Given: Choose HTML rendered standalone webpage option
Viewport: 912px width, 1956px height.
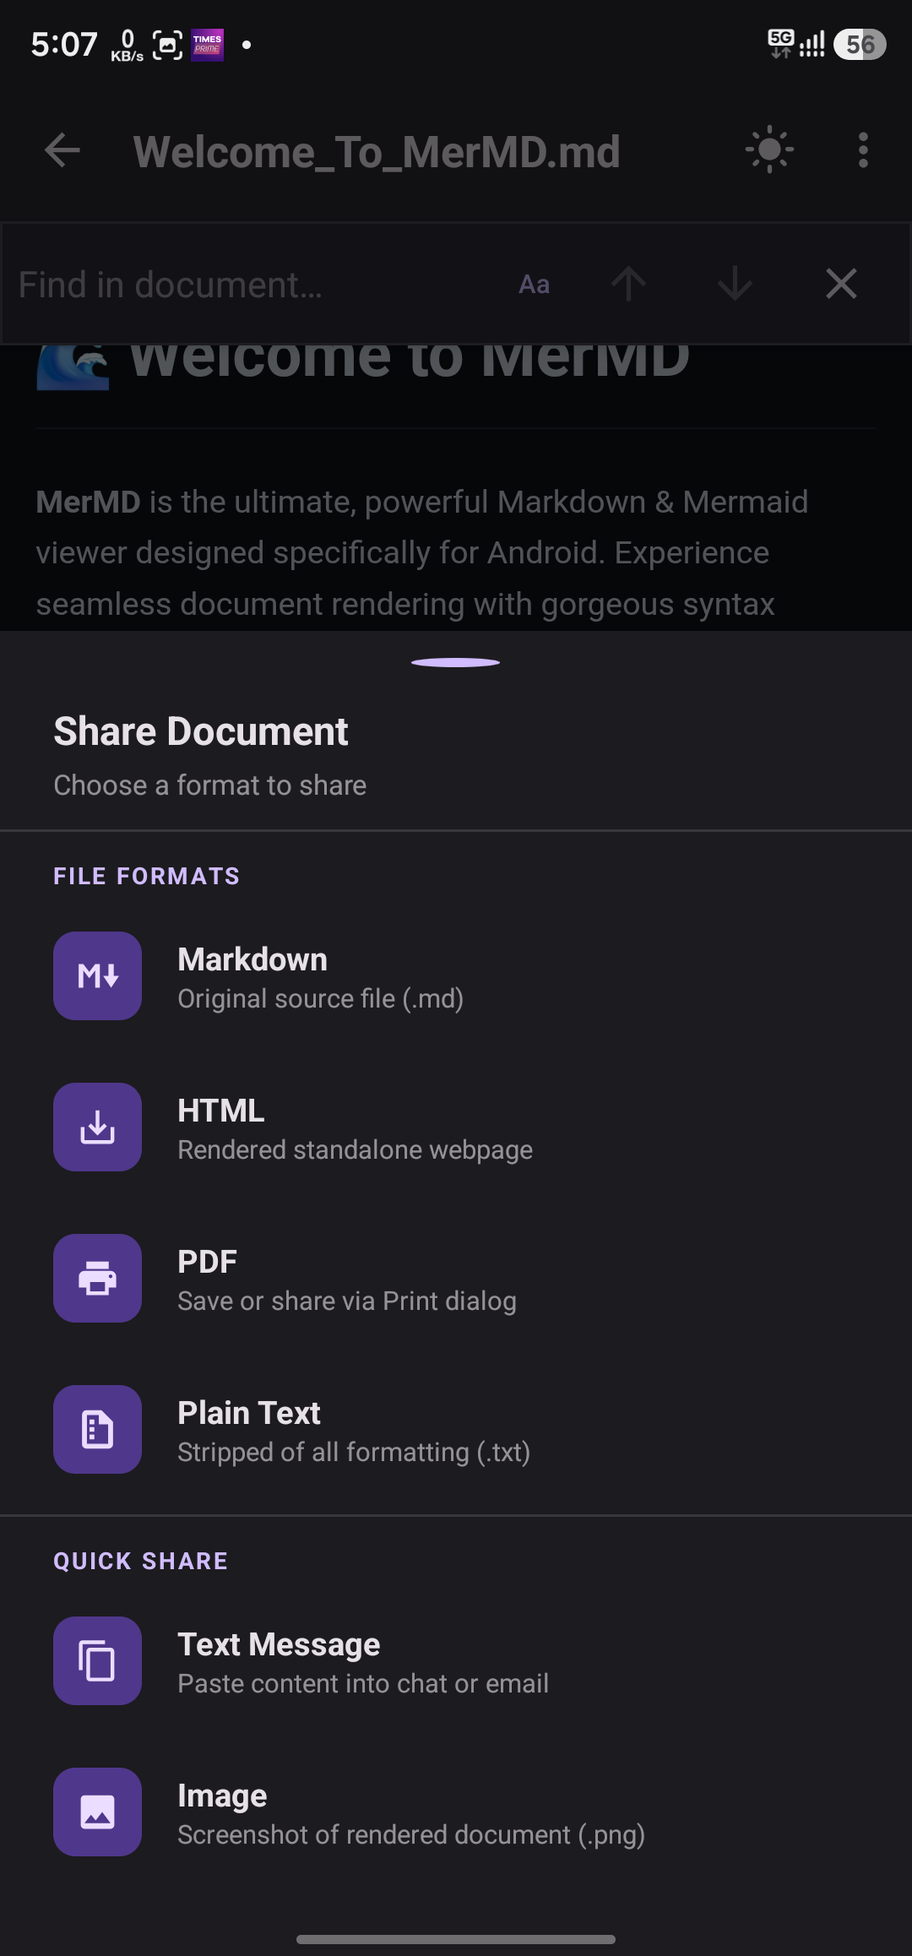Looking at the screenshot, I should (x=456, y=1127).
